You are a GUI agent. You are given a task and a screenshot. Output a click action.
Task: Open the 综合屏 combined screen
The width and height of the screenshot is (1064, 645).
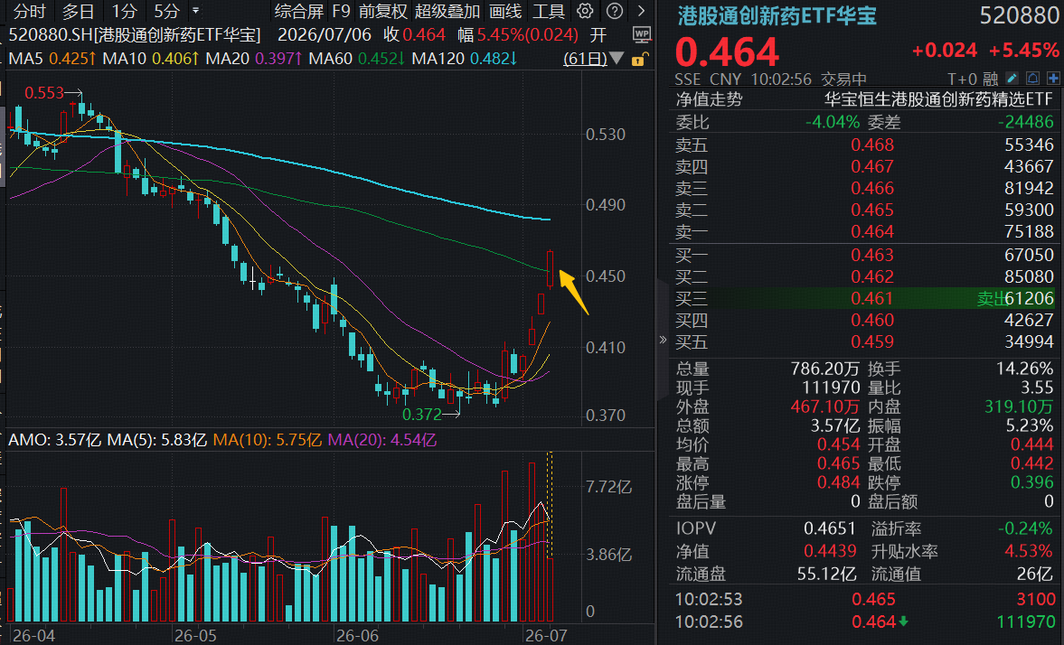298,11
